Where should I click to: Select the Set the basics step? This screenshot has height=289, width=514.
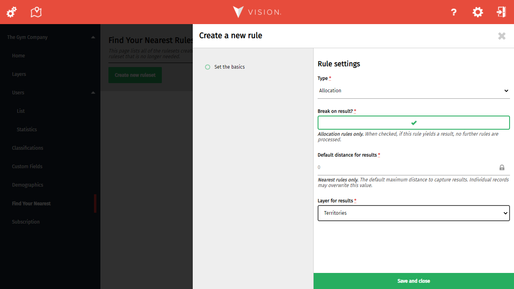[229, 67]
